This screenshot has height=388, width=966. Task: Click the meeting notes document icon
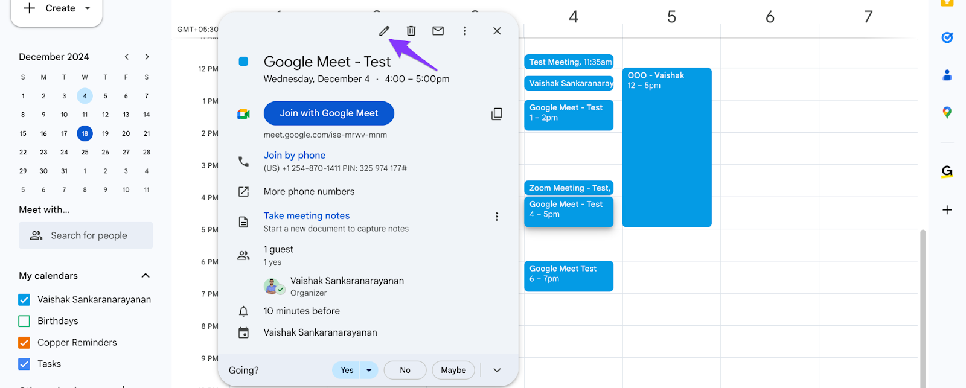tap(243, 222)
